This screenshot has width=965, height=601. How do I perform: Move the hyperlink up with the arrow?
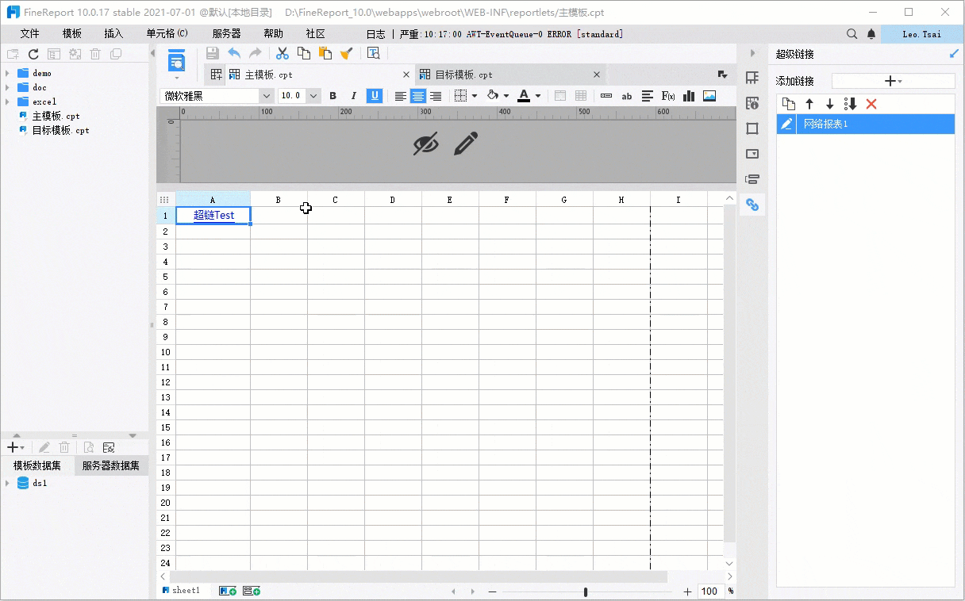point(809,104)
